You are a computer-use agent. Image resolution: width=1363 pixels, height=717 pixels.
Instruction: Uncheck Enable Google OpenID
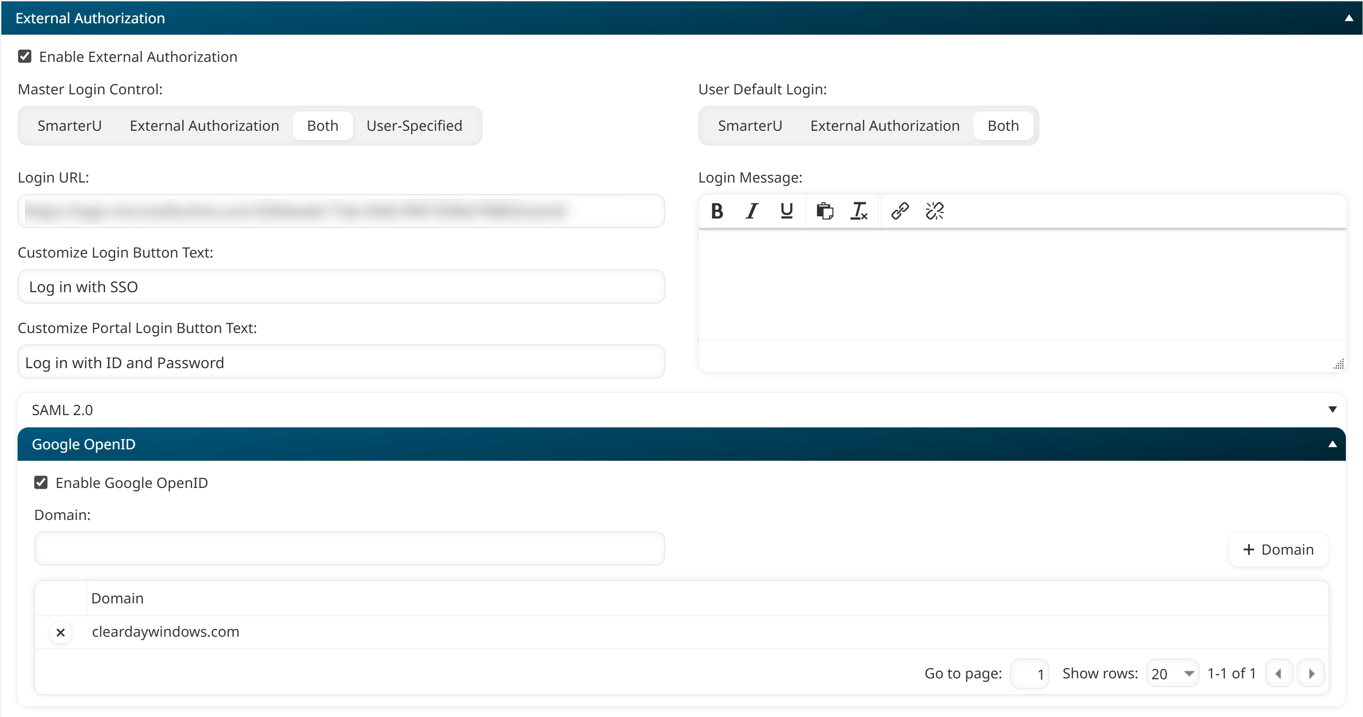(41, 482)
